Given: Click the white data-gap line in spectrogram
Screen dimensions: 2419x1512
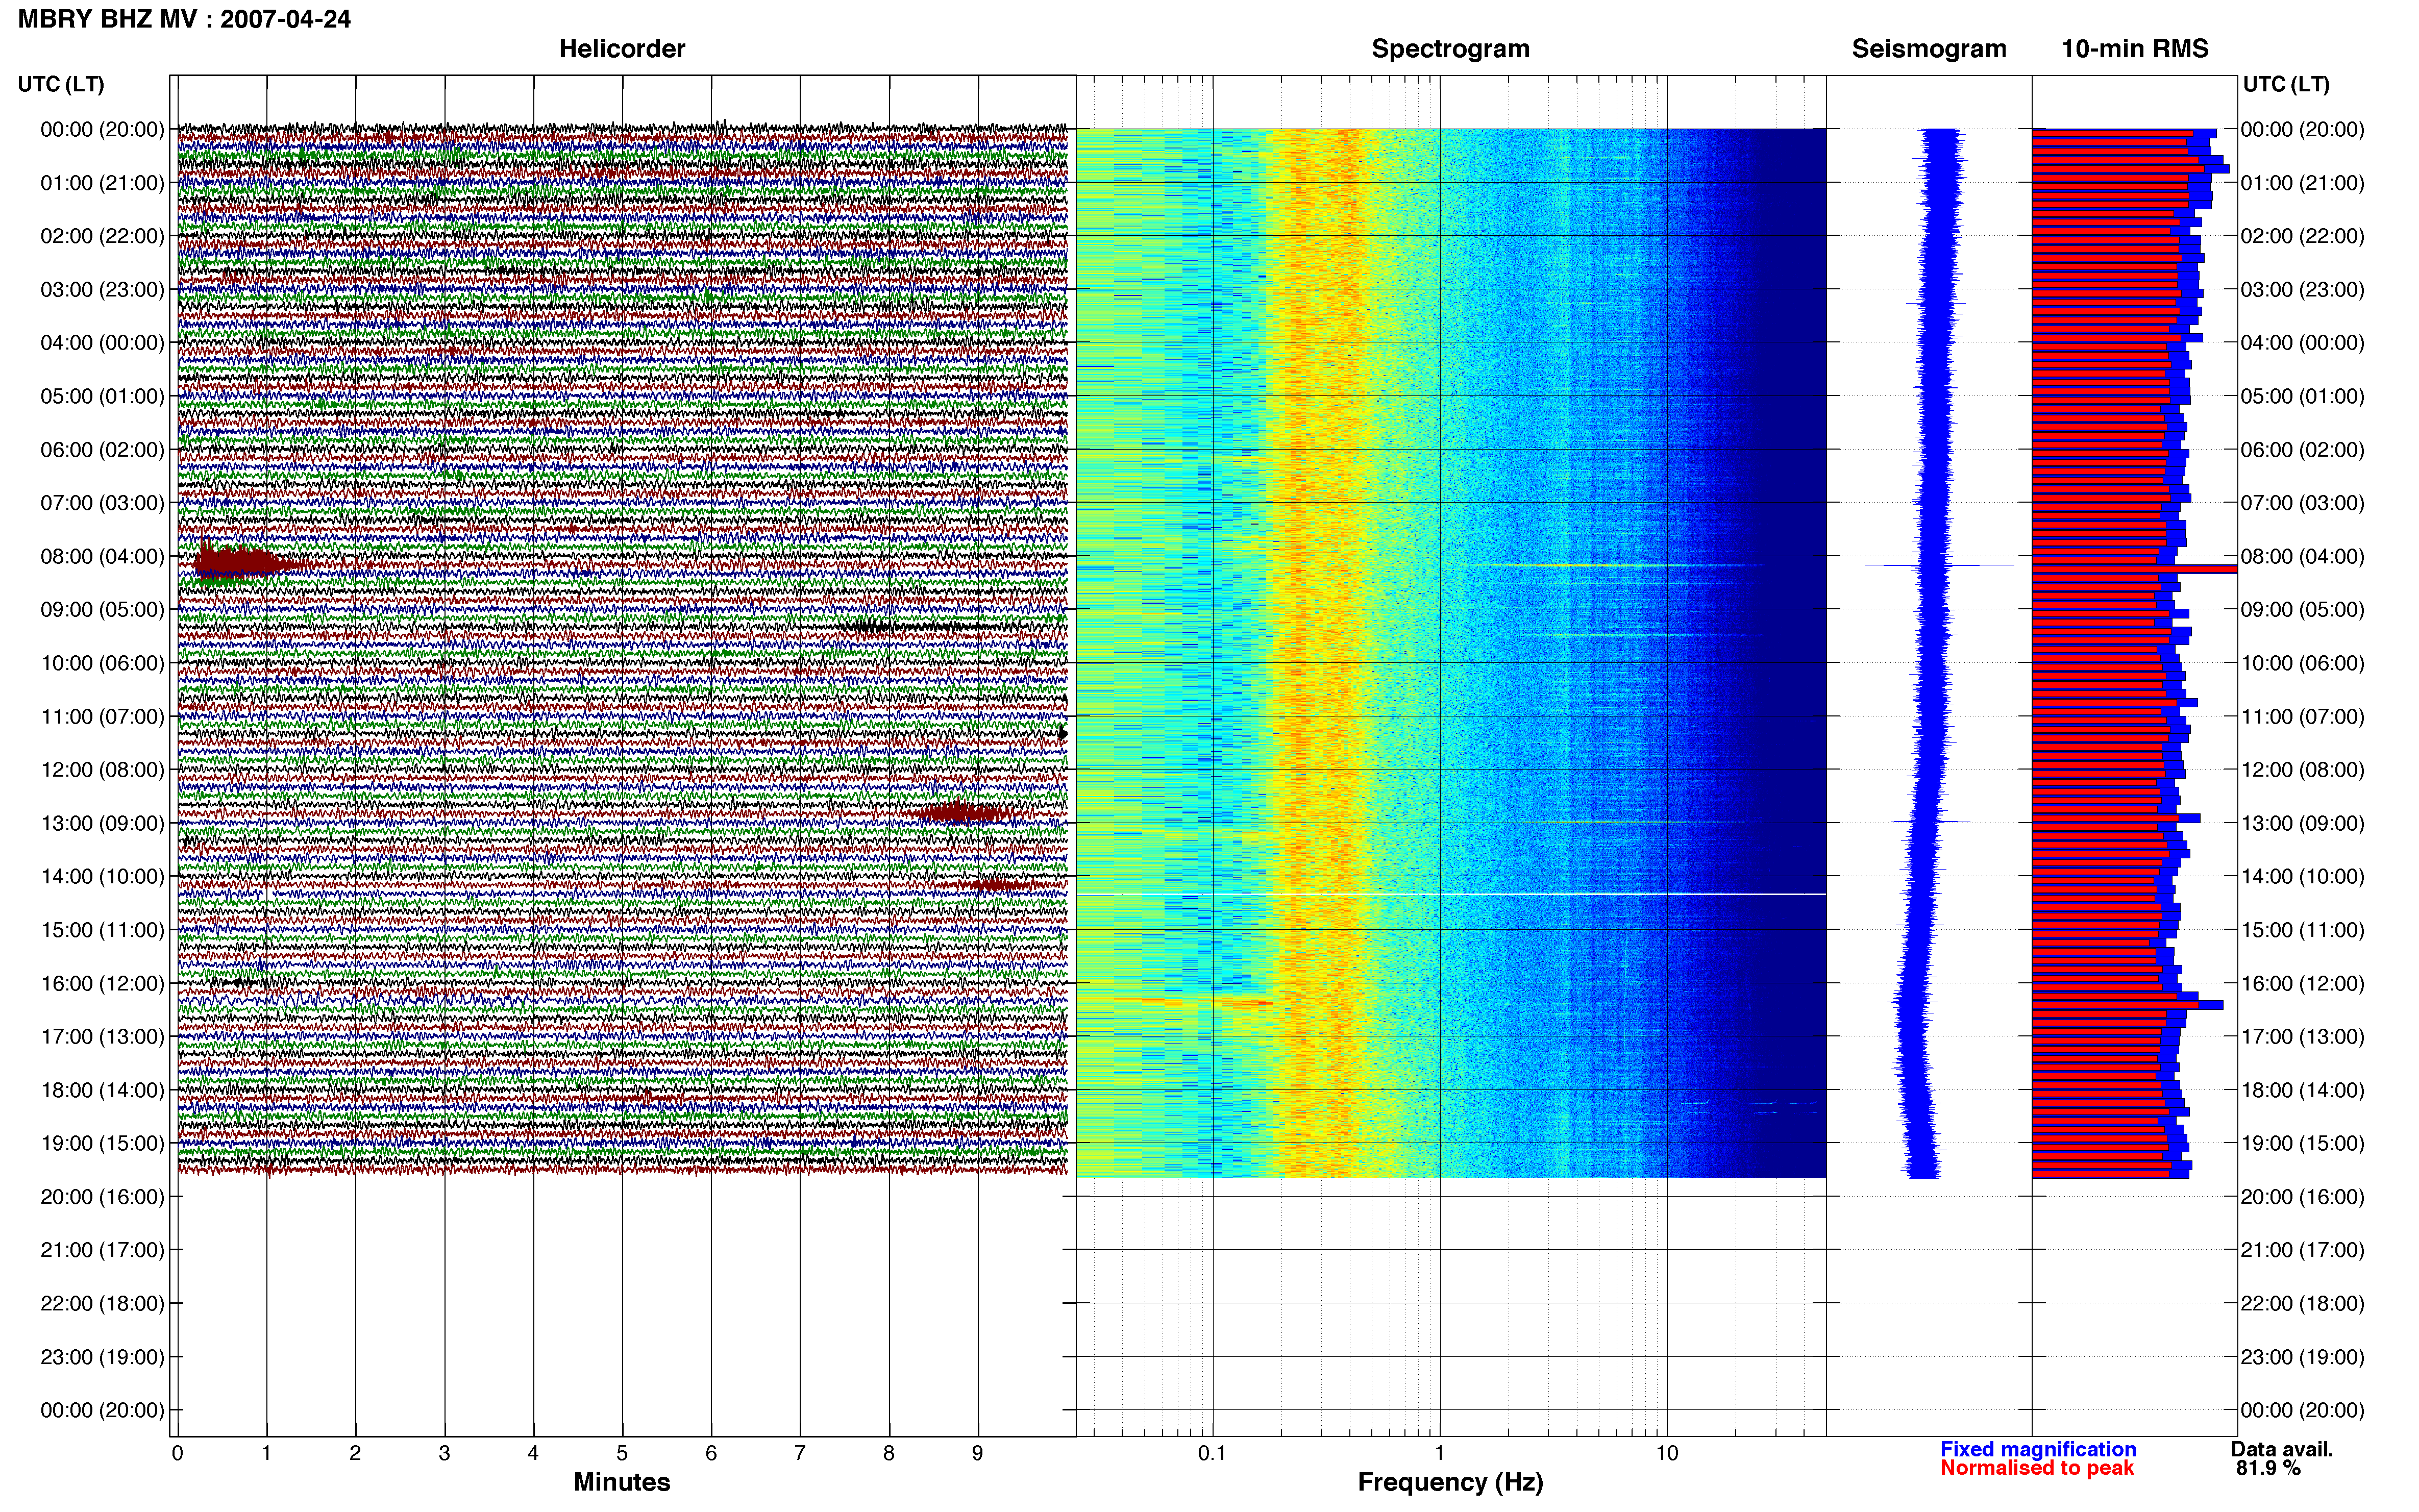Looking at the screenshot, I should 1450,894.
